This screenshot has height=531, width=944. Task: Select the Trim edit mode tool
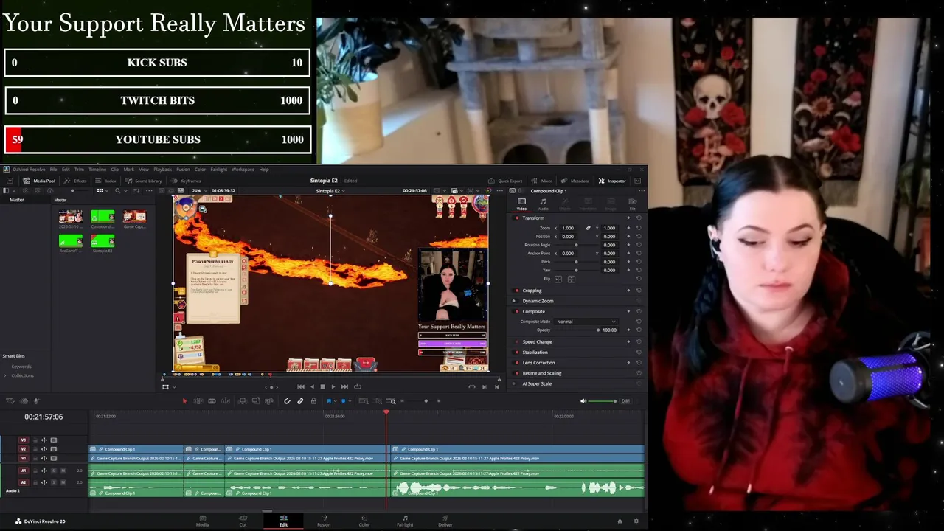198,401
